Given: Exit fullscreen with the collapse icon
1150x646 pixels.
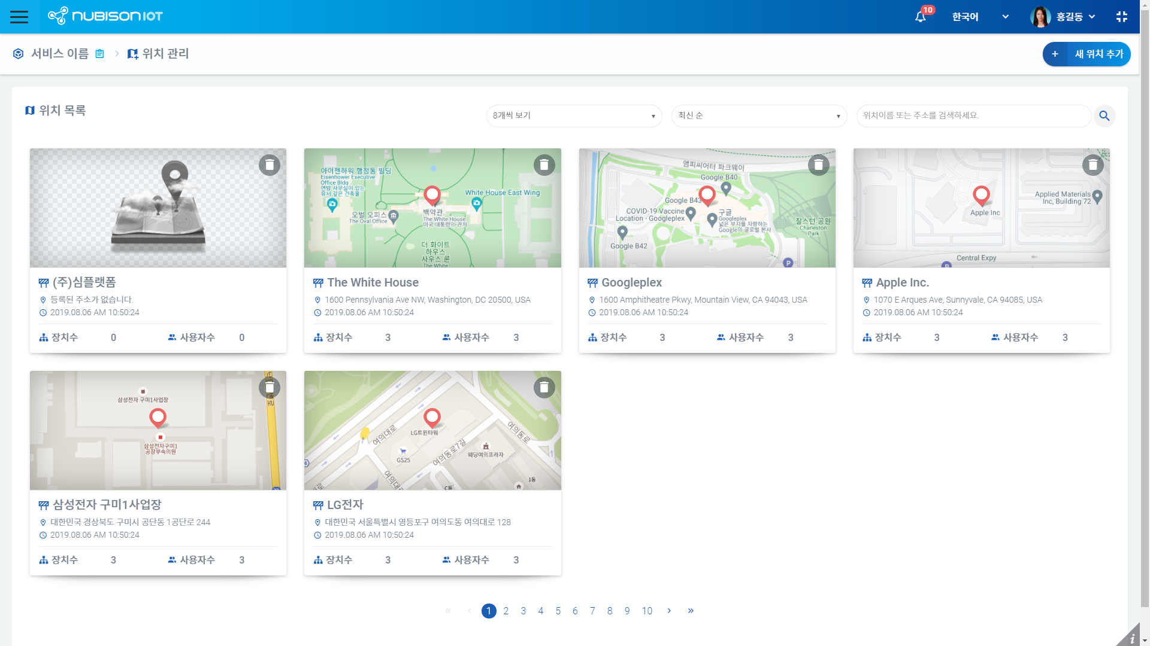Looking at the screenshot, I should (x=1122, y=17).
